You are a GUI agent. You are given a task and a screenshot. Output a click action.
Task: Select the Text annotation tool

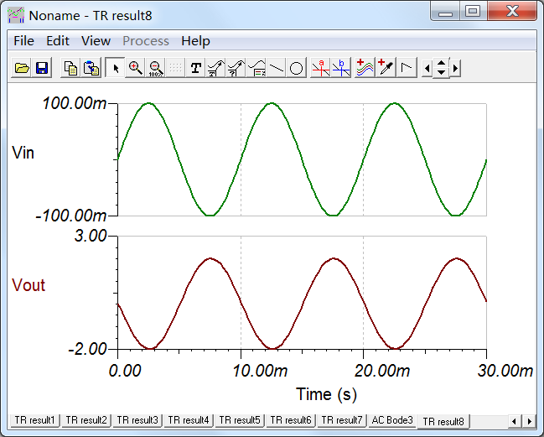pos(196,68)
